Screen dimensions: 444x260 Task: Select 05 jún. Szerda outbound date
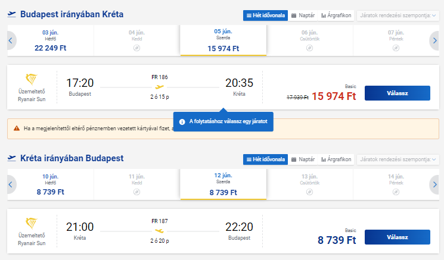(223, 40)
